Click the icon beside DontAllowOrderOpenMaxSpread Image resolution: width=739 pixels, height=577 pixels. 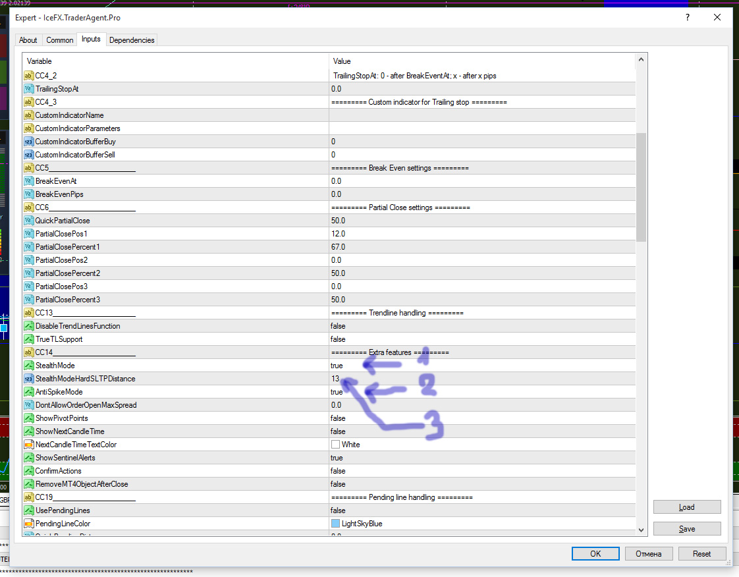[29, 405]
